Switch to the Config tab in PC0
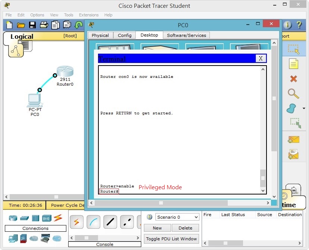Image resolution: width=309 pixels, height=250 pixels. click(x=124, y=35)
